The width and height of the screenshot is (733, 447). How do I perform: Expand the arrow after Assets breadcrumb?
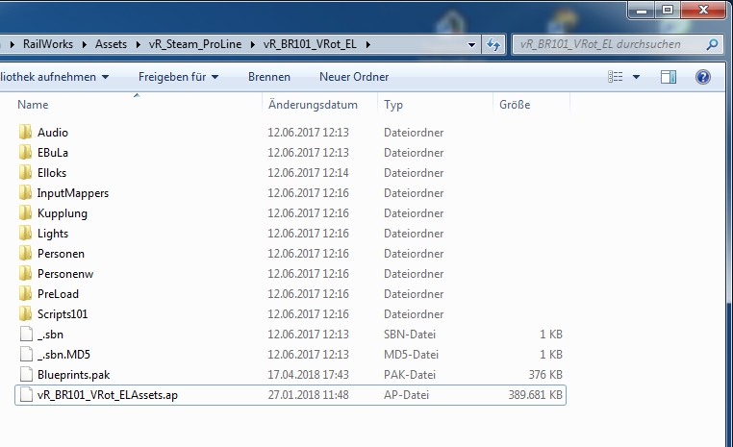click(x=138, y=44)
